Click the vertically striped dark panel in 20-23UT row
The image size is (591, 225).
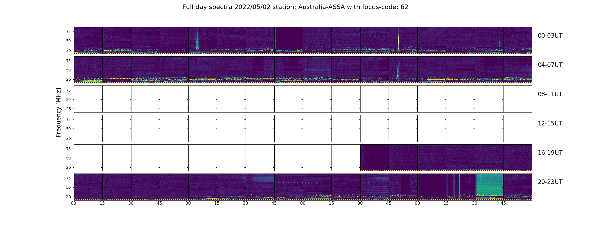(460, 187)
